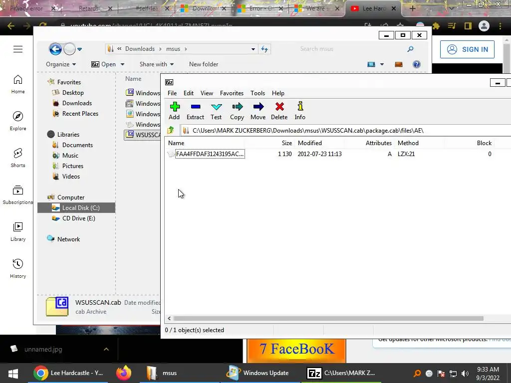The image size is (511, 383).
Task: Open the view options dropdown arrow
Action: click(x=382, y=64)
